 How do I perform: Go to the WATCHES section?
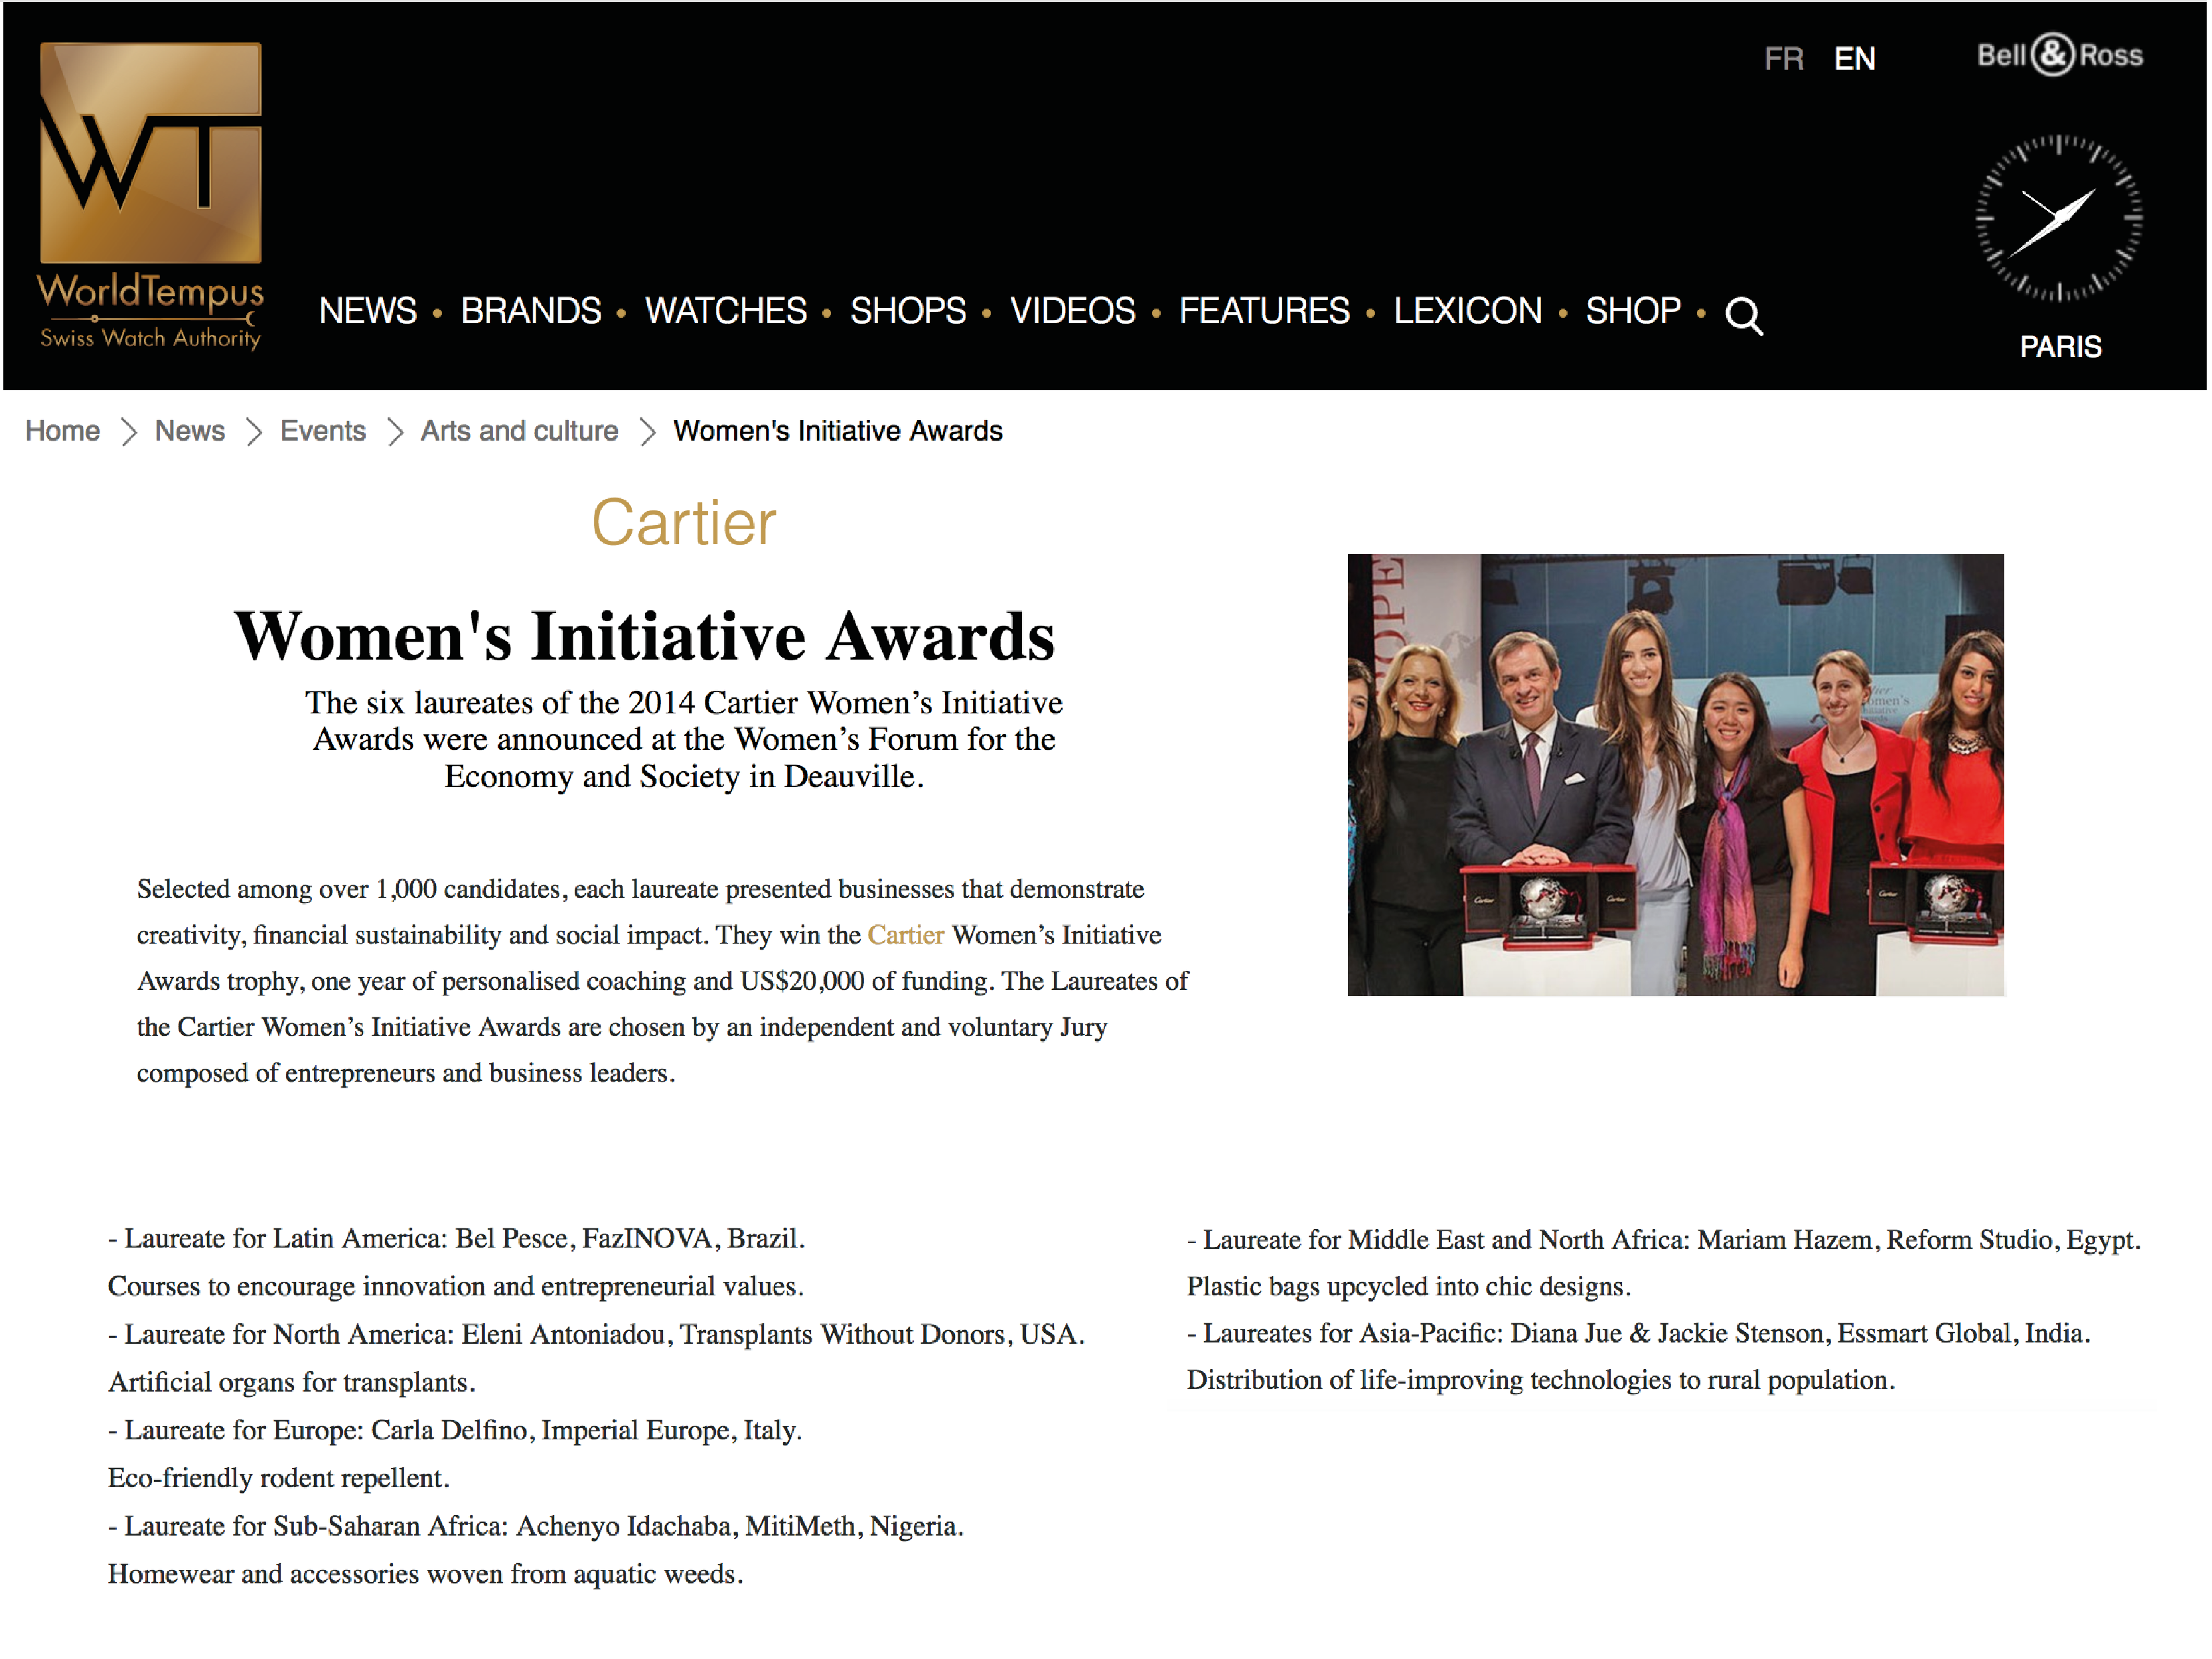pyautogui.click(x=725, y=311)
